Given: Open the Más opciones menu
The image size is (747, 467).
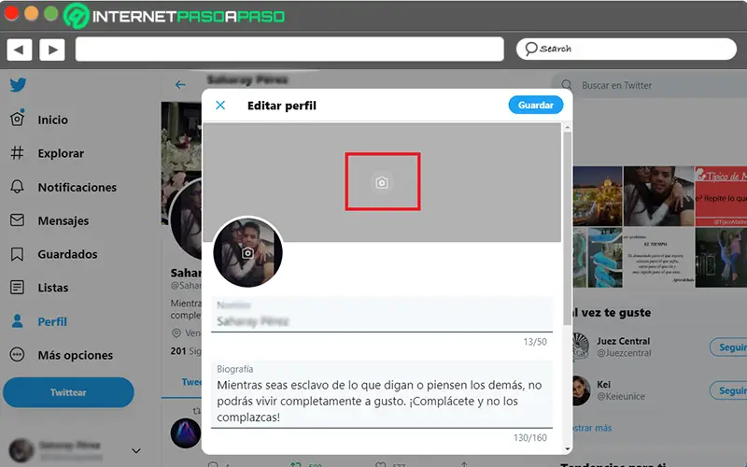Looking at the screenshot, I should (x=76, y=356).
